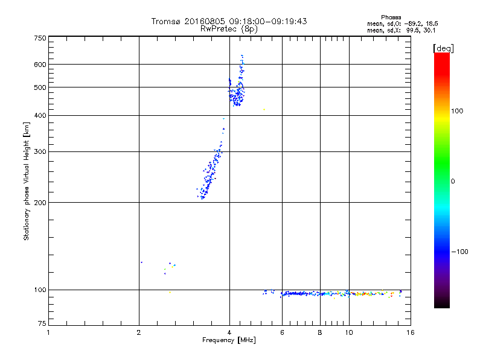The image size is (483, 362).
Task: Click the y-axis label '75'
Action: tap(42, 323)
